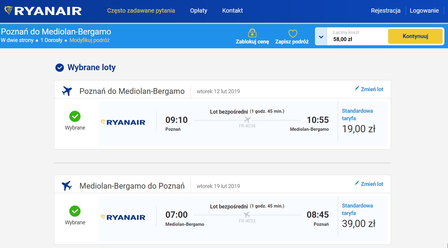Open the Logowanie link

(424, 10)
